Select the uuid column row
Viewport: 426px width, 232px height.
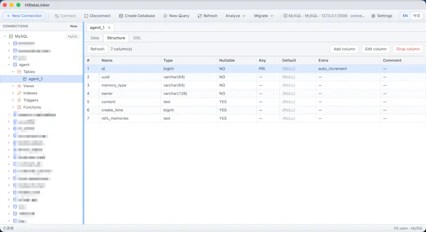click(x=255, y=77)
